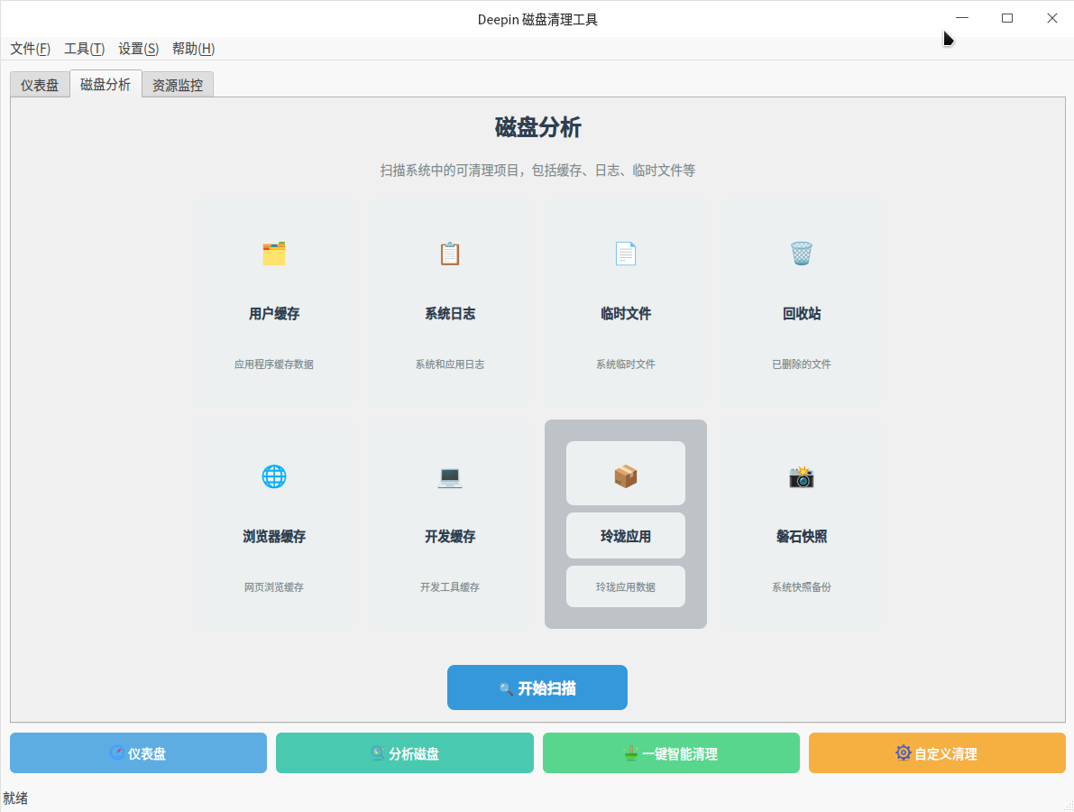The height and width of the screenshot is (812, 1074).
Task: Click the 就绪 status bar text
Action: point(16,798)
